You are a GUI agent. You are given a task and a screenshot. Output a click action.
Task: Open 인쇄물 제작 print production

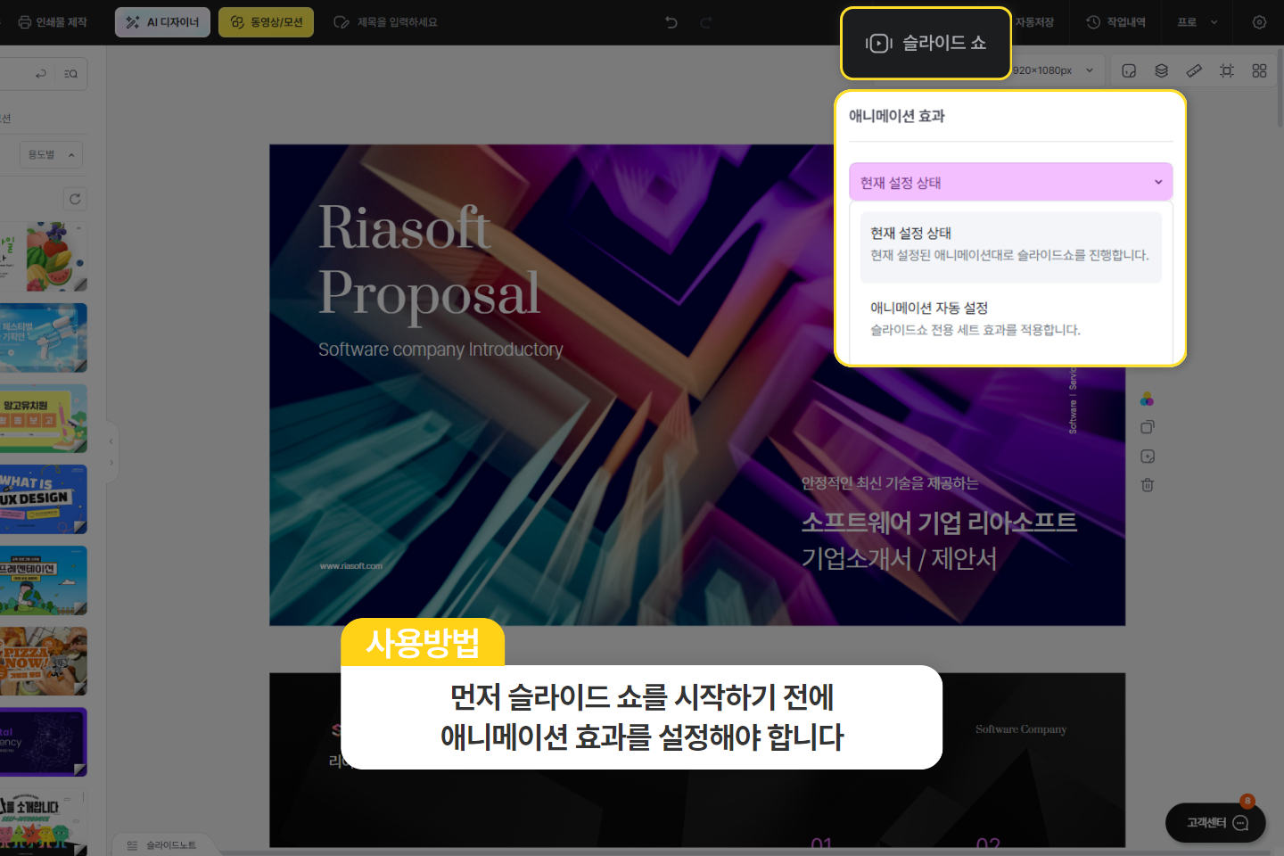click(52, 22)
